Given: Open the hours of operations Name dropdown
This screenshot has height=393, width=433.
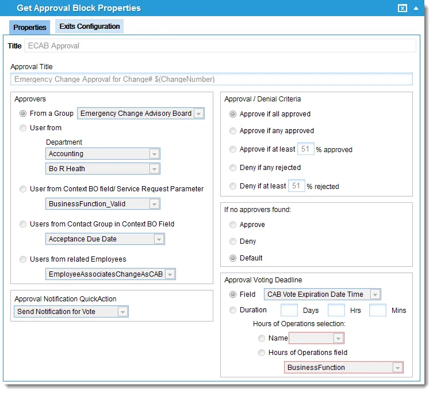Looking at the screenshot, I should [x=316, y=338].
